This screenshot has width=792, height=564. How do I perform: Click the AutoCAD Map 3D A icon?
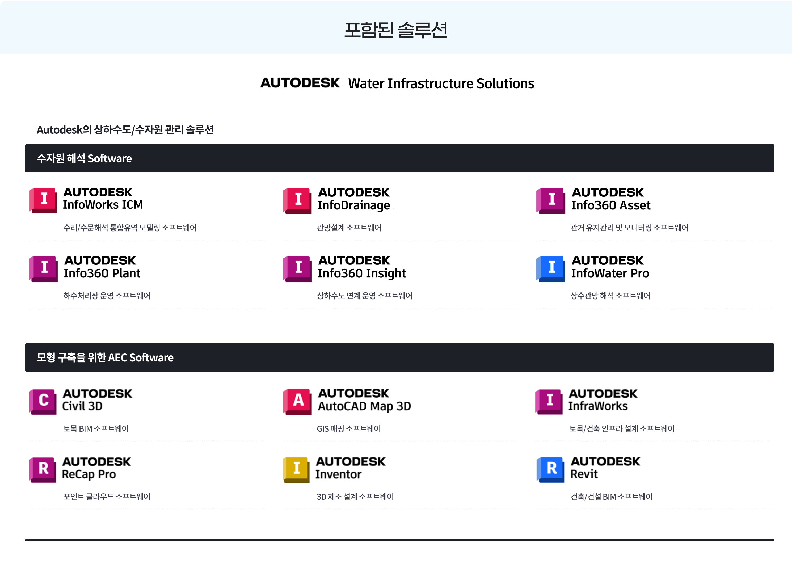[x=297, y=401]
